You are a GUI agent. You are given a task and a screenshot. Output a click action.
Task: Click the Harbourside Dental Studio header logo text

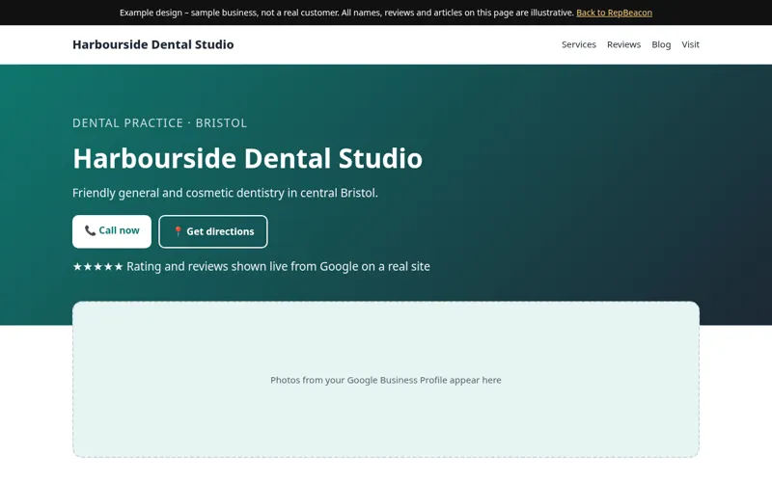(153, 44)
